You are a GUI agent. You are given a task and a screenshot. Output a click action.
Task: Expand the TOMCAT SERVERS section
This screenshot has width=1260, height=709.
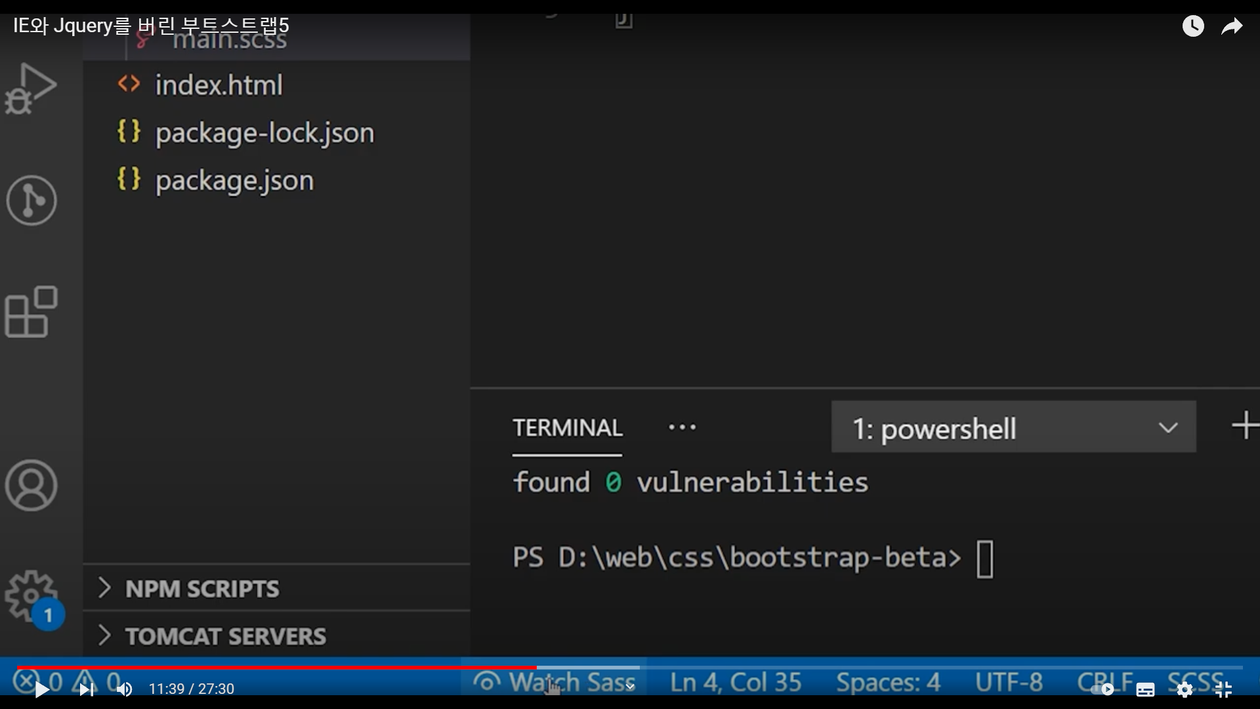point(276,635)
